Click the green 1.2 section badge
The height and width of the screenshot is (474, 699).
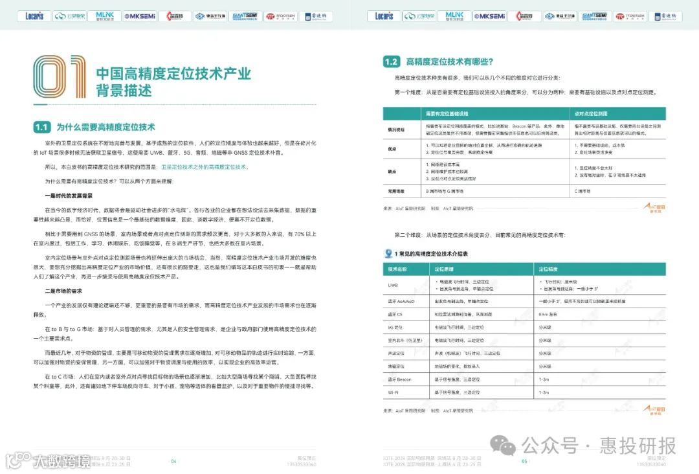point(392,62)
